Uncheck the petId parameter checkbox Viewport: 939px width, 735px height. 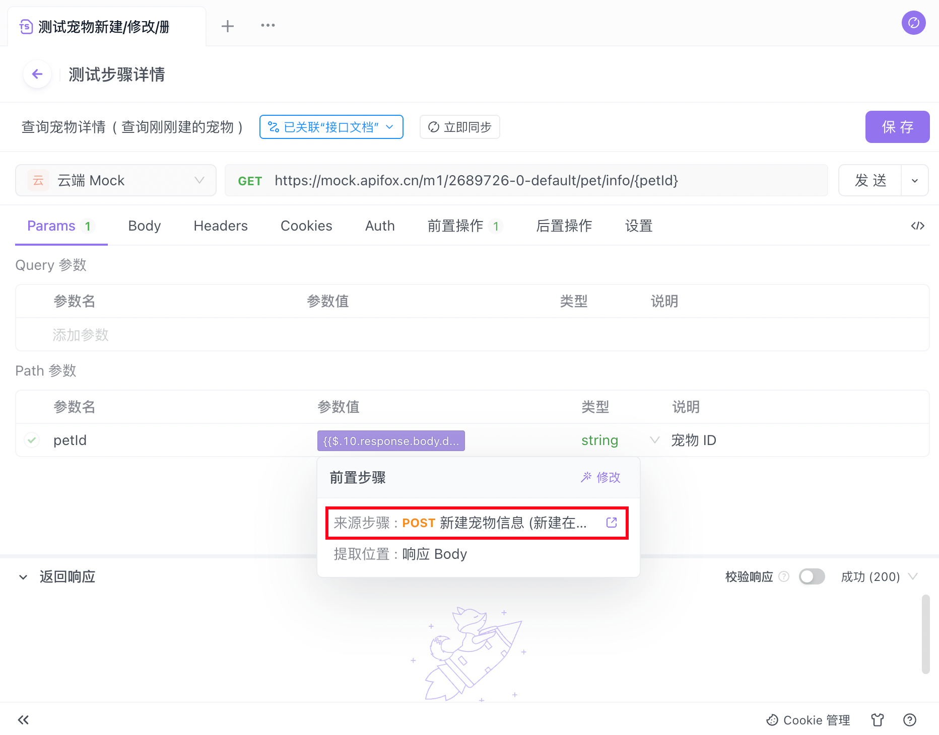click(32, 440)
